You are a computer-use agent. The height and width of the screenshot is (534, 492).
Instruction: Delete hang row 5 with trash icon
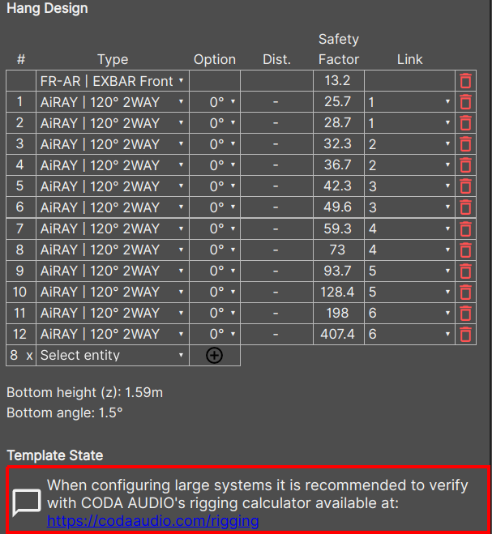coord(465,186)
